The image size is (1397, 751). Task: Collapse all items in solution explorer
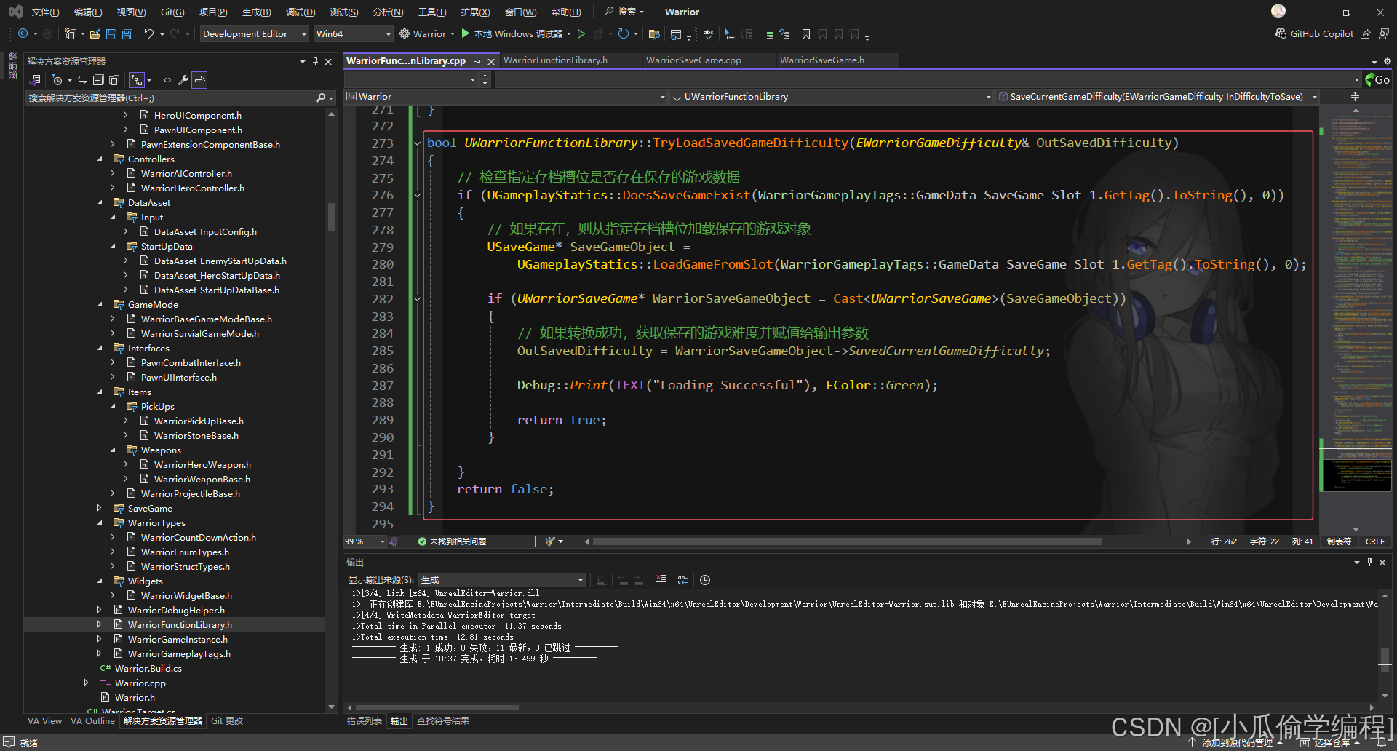click(x=97, y=80)
